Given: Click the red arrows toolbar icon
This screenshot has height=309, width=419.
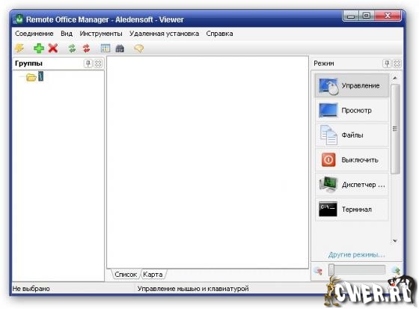Looking at the screenshot, I should [x=86, y=49].
